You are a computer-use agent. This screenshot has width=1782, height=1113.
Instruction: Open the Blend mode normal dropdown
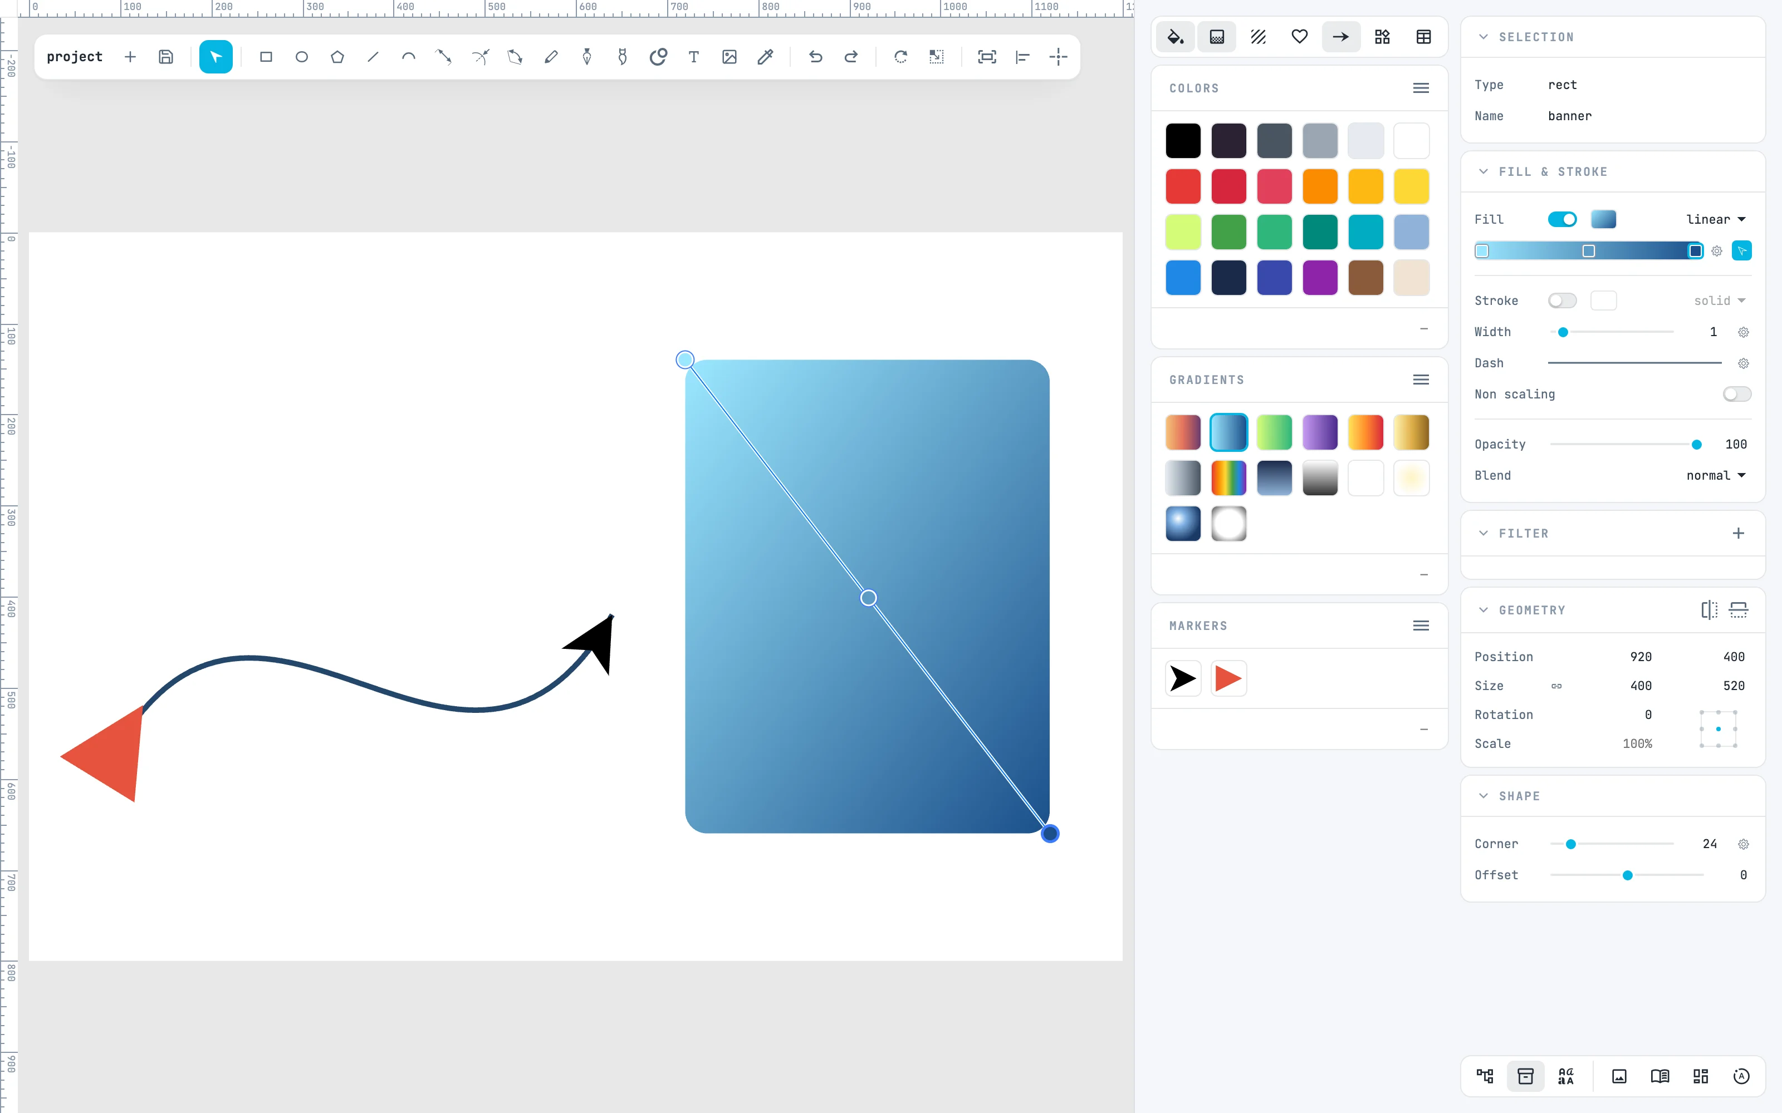pos(1716,475)
